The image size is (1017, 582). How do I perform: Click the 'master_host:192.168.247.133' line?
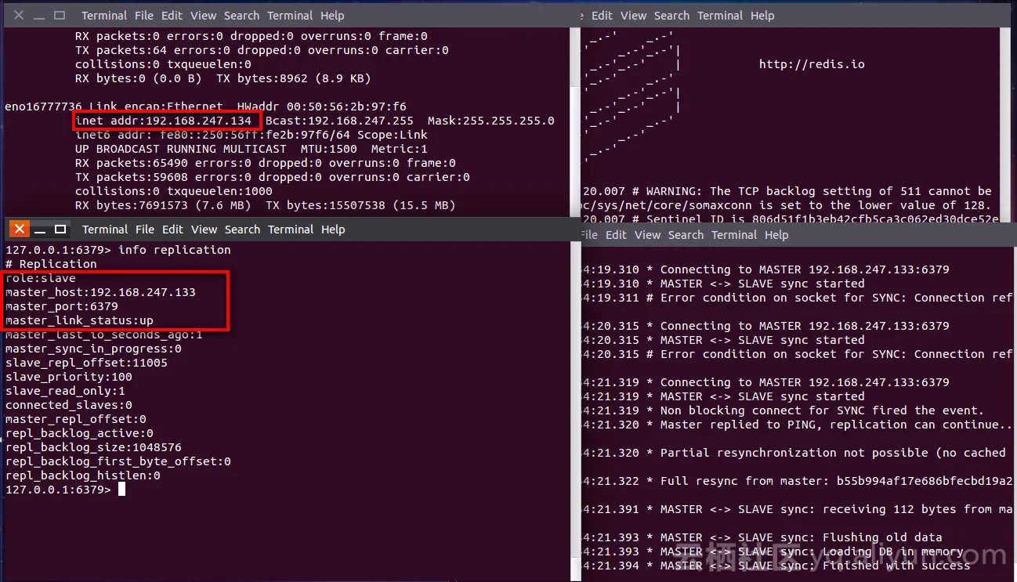(100, 292)
